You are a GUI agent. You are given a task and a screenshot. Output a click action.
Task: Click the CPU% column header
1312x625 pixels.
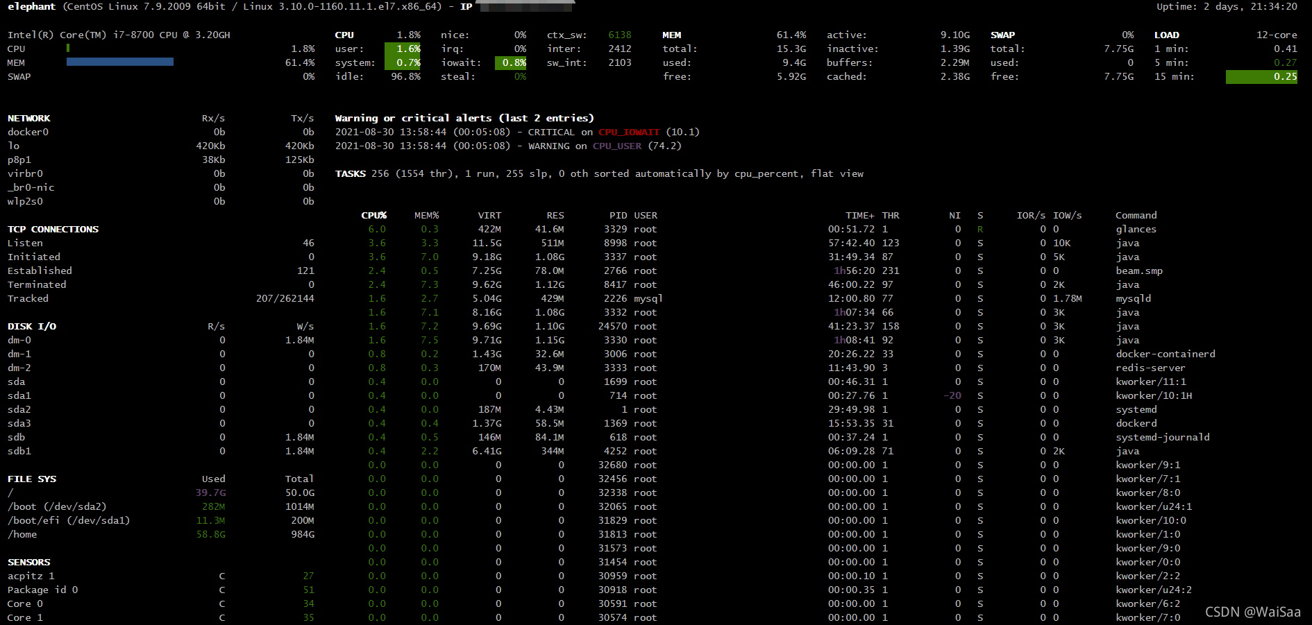point(374,215)
